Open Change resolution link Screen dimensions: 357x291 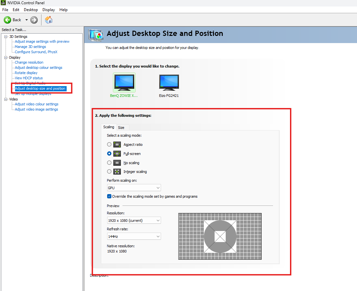[x=29, y=62]
